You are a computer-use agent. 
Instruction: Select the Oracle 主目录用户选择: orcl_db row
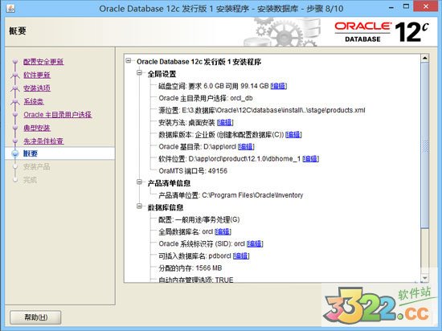206,98
